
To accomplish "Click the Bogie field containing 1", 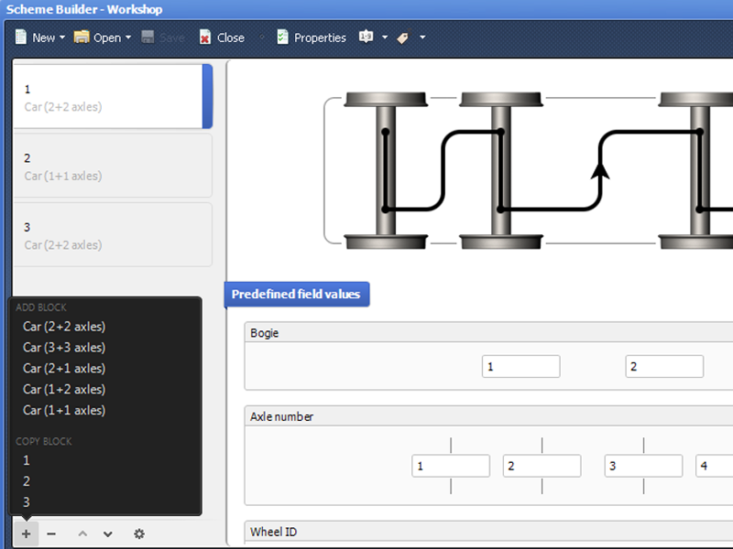I will click(x=520, y=367).
